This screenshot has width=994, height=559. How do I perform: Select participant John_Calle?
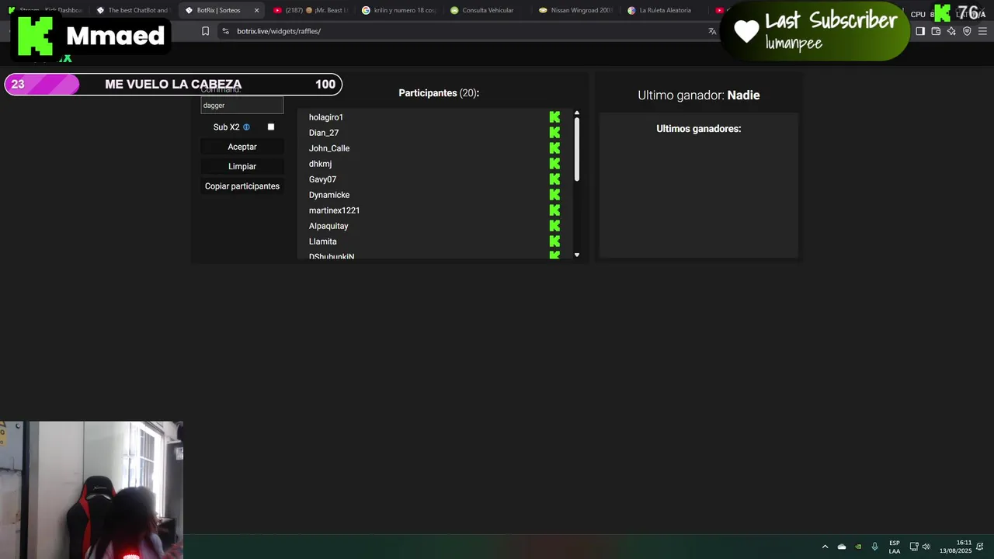click(329, 148)
